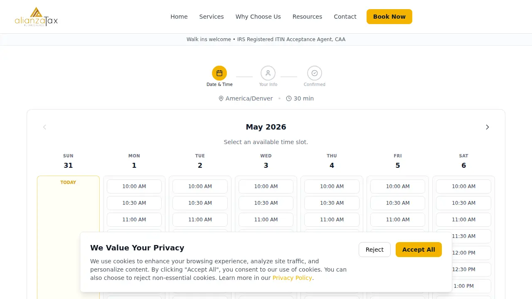Click the clock icon beside 30 min
The height and width of the screenshot is (299, 532).
coord(289,98)
